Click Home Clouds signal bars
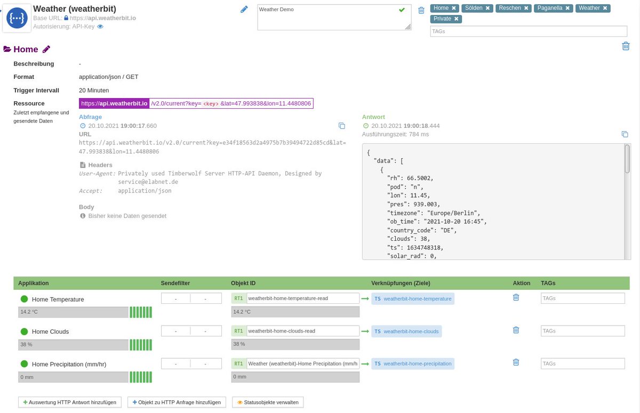The height and width of the screenshot is (413, 640). point(141,345)
